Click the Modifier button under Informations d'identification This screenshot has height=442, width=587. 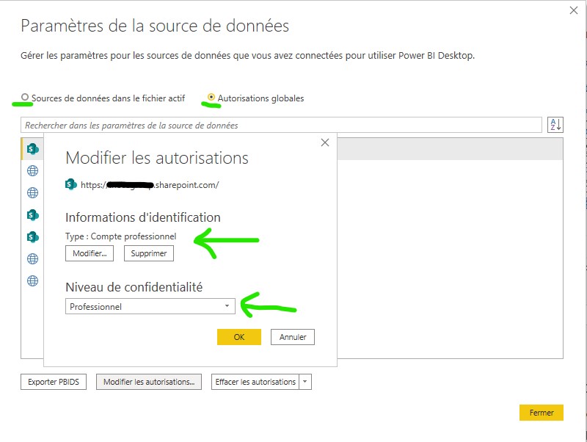pyautogui.click(x=89, y=253)
